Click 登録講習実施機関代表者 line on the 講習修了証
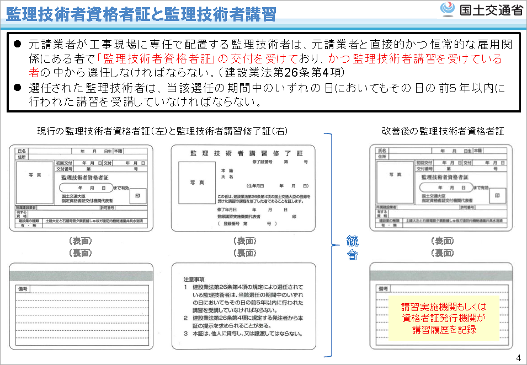527x365 pixels. tap(257, 217)
